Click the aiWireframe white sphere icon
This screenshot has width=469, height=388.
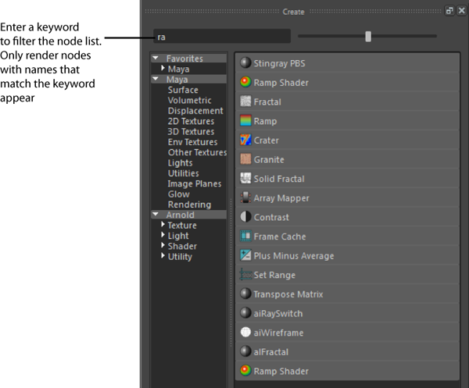pyautogui.click(x=245, y=332)
